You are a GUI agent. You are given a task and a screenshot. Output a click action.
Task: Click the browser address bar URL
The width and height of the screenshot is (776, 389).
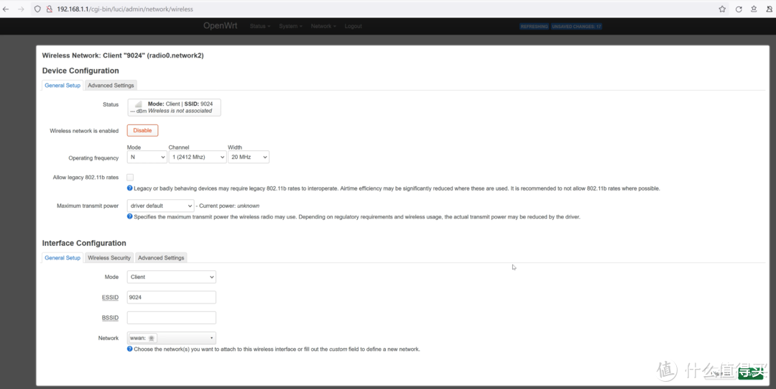pyautogui.click(x=125, y=9)
